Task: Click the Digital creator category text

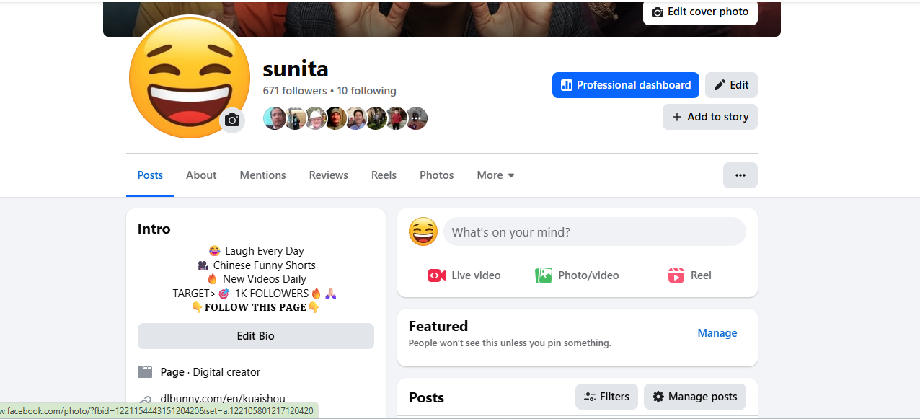Action: tap(226, 372)
